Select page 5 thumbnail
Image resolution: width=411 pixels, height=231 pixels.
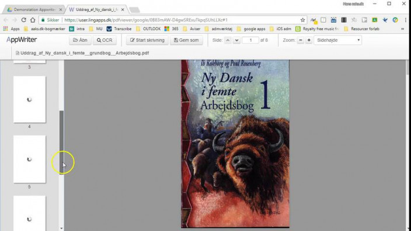[30, 159]
